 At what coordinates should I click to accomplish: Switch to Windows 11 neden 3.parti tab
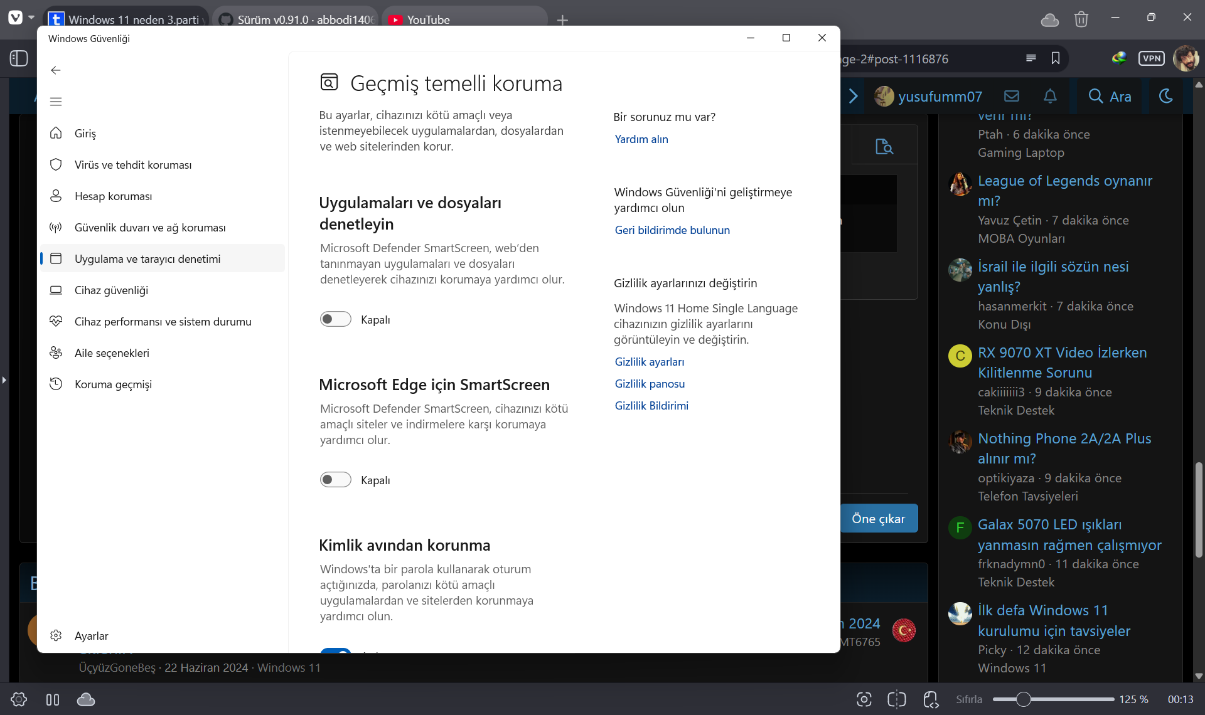(x=126, y=19)
